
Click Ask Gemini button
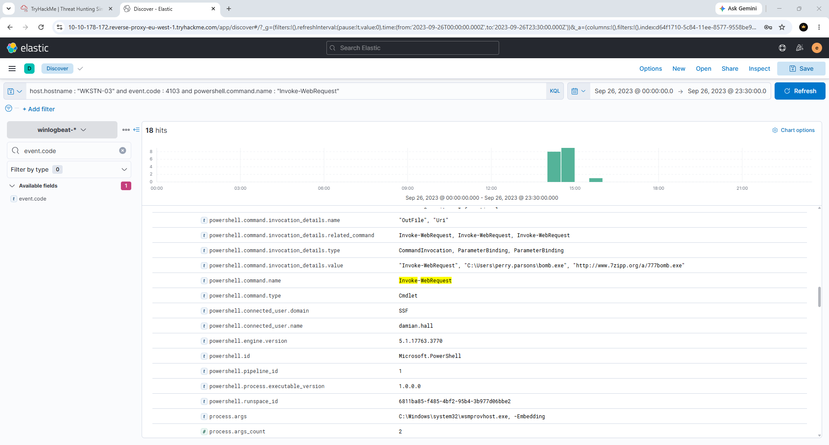[738, 9]
